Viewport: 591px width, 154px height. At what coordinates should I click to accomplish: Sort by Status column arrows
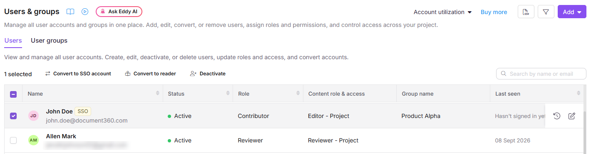tap(228, 94)
